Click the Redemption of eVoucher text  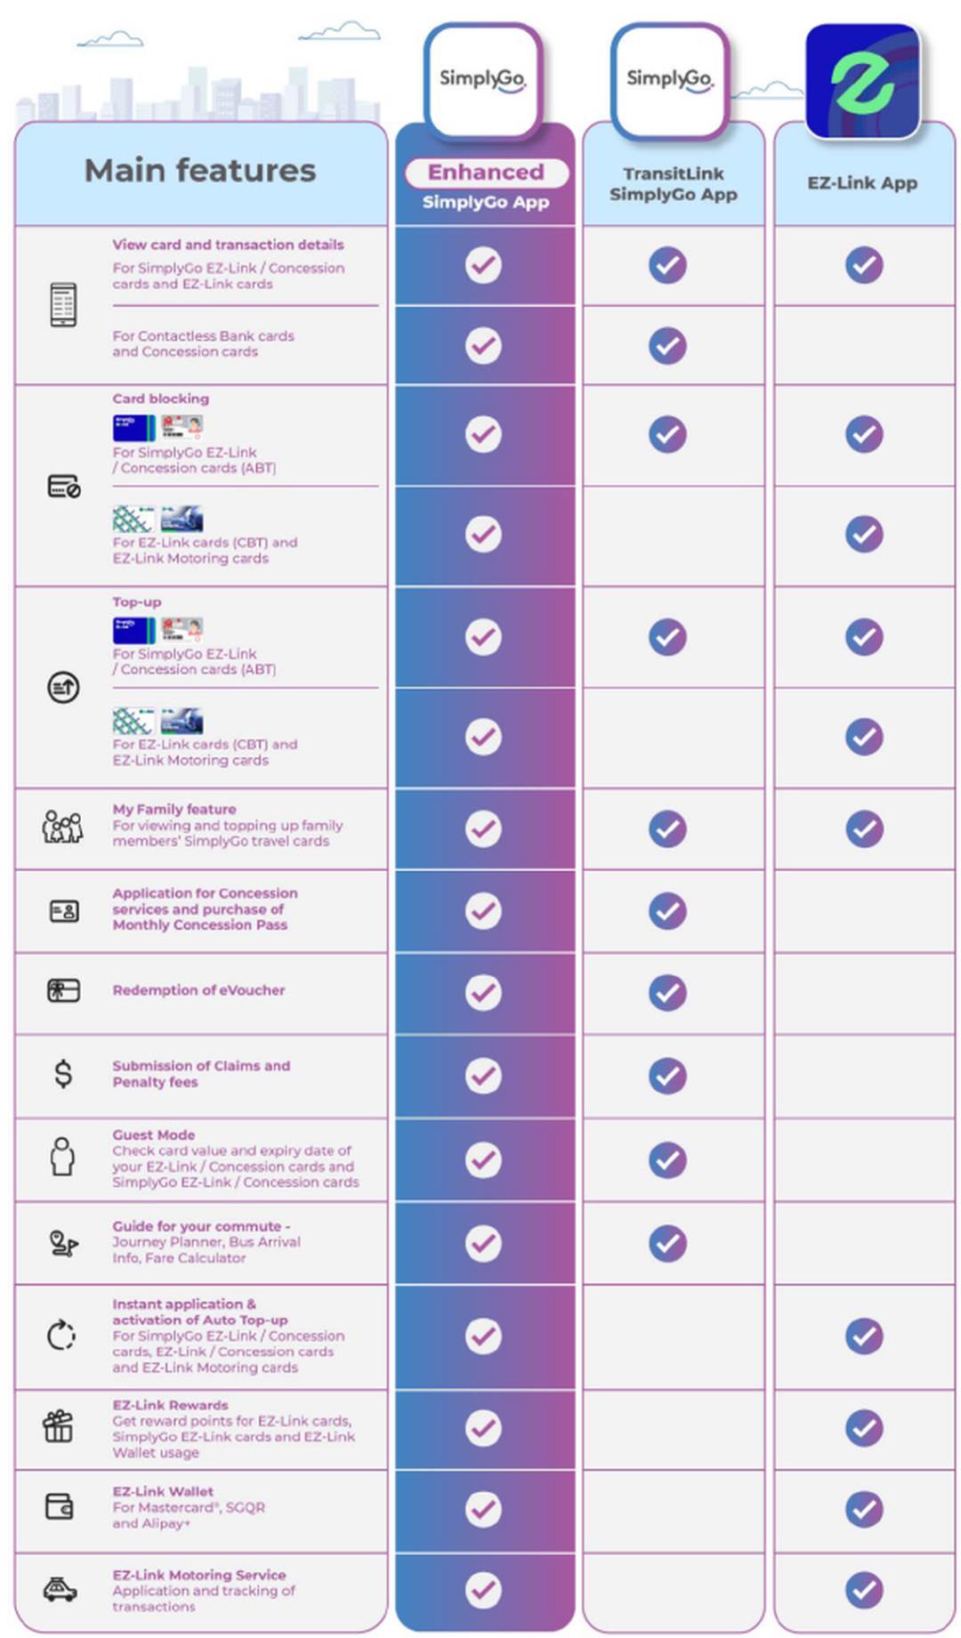coord(198,990)
